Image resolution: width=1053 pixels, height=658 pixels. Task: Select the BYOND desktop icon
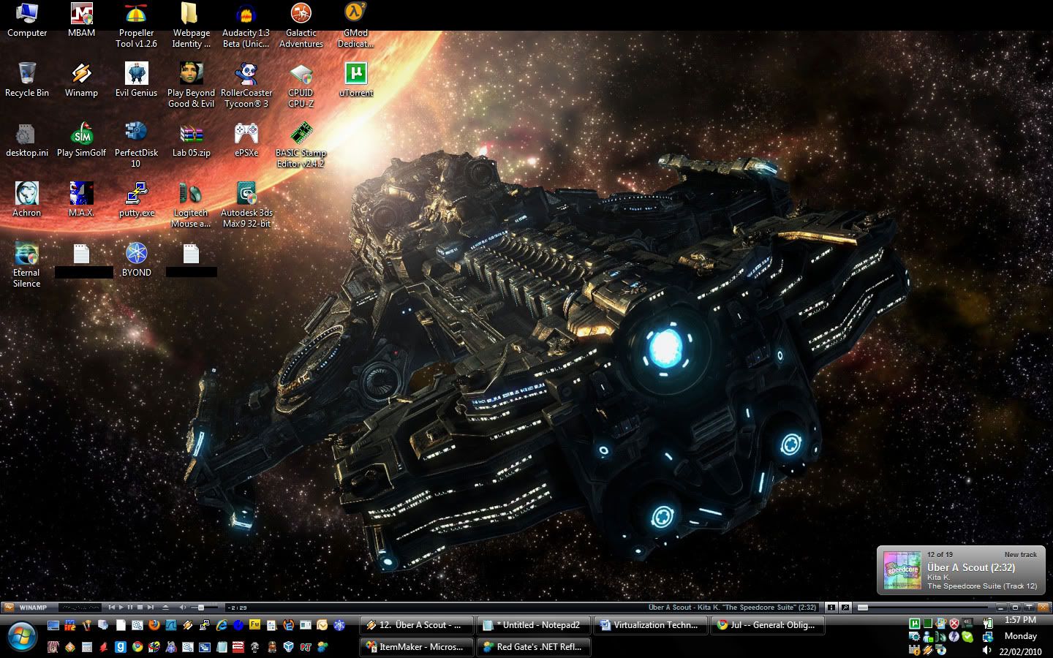[x=136, y=260]
